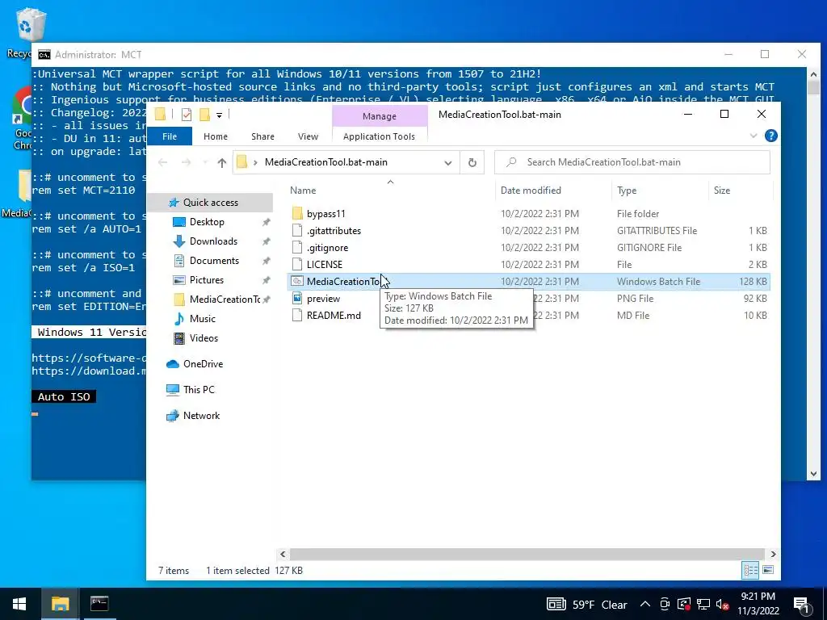Screen dimensions: 827x620
Task: Open the File menu
Action: 170,136
